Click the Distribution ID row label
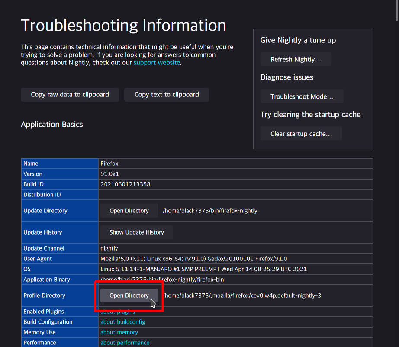The image size is (399, 347). [x=42, y=195]
